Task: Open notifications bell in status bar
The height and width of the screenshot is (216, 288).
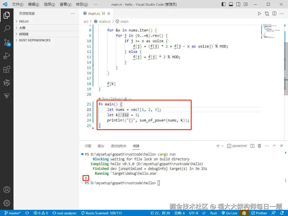Action: (x=282, y=213)
